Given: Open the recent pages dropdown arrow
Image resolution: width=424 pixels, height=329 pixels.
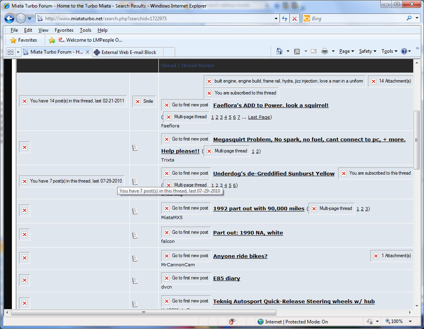Looking at the screenshot, I should [29, 19].
